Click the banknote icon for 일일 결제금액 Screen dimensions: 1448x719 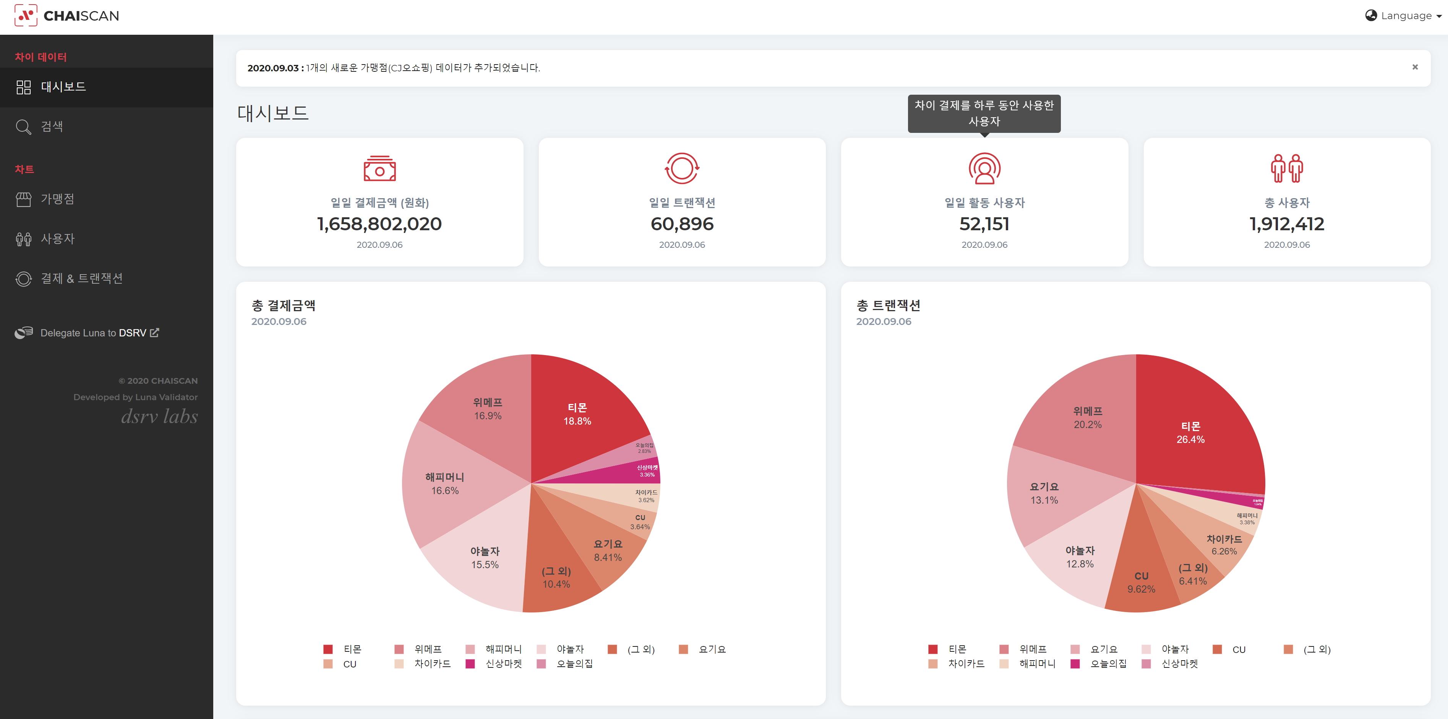[x=379, y=168]
